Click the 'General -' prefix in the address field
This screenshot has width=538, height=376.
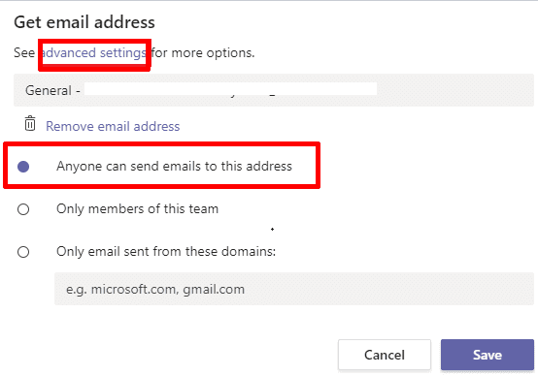click(52, 90)
